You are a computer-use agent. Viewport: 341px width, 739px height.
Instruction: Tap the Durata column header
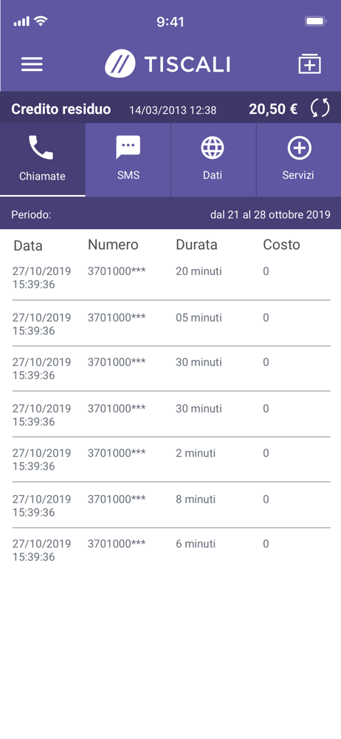coord(196,245)
